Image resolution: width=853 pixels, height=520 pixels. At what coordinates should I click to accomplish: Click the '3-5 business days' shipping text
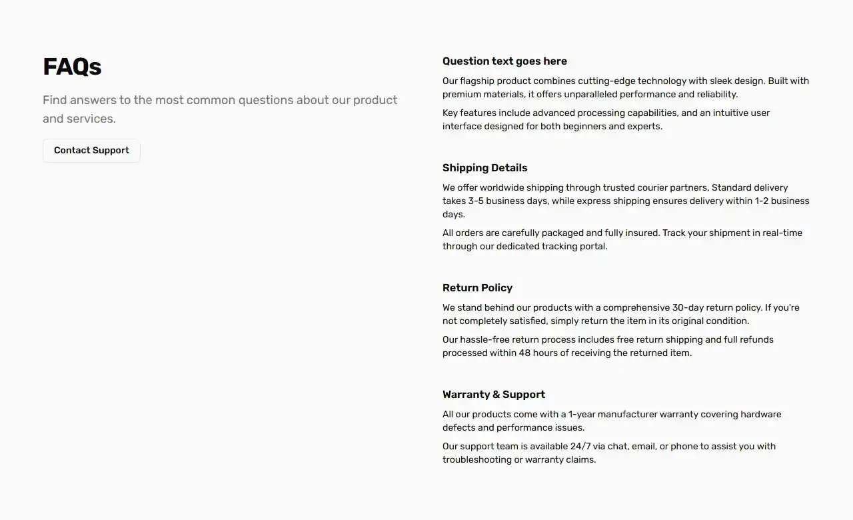point(509,201)
